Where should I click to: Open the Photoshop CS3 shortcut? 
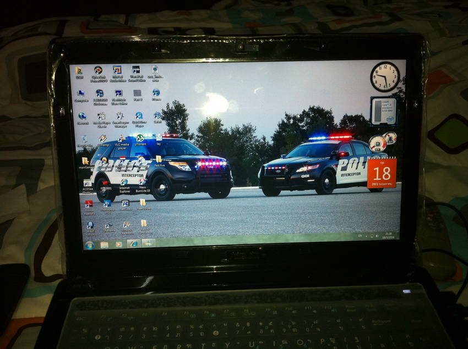107,204
